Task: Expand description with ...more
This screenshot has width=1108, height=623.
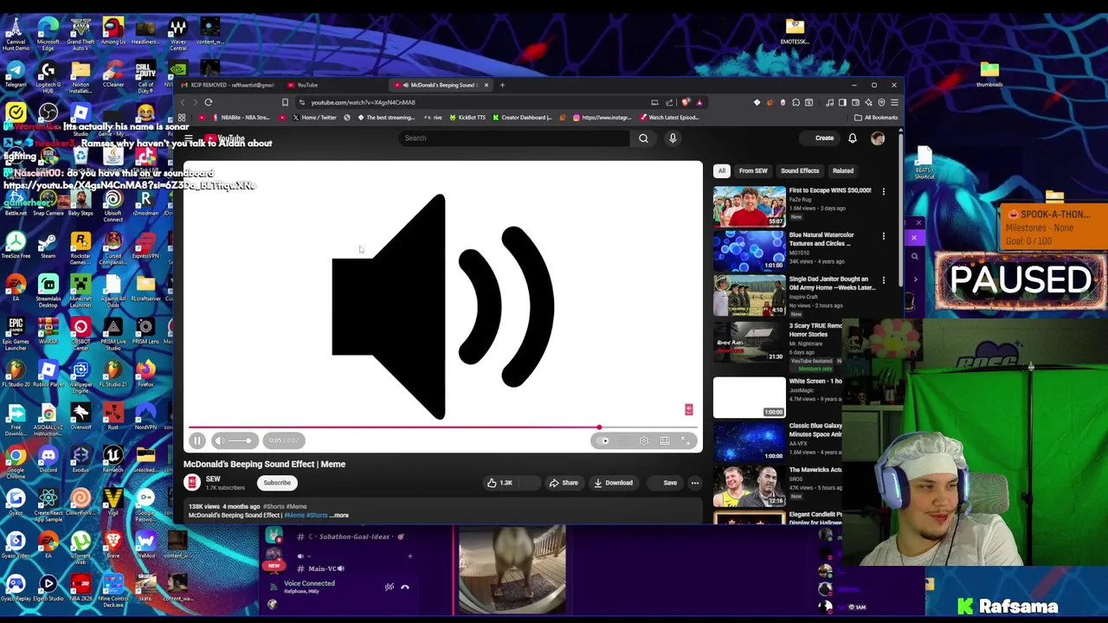Action: (338, 515)
